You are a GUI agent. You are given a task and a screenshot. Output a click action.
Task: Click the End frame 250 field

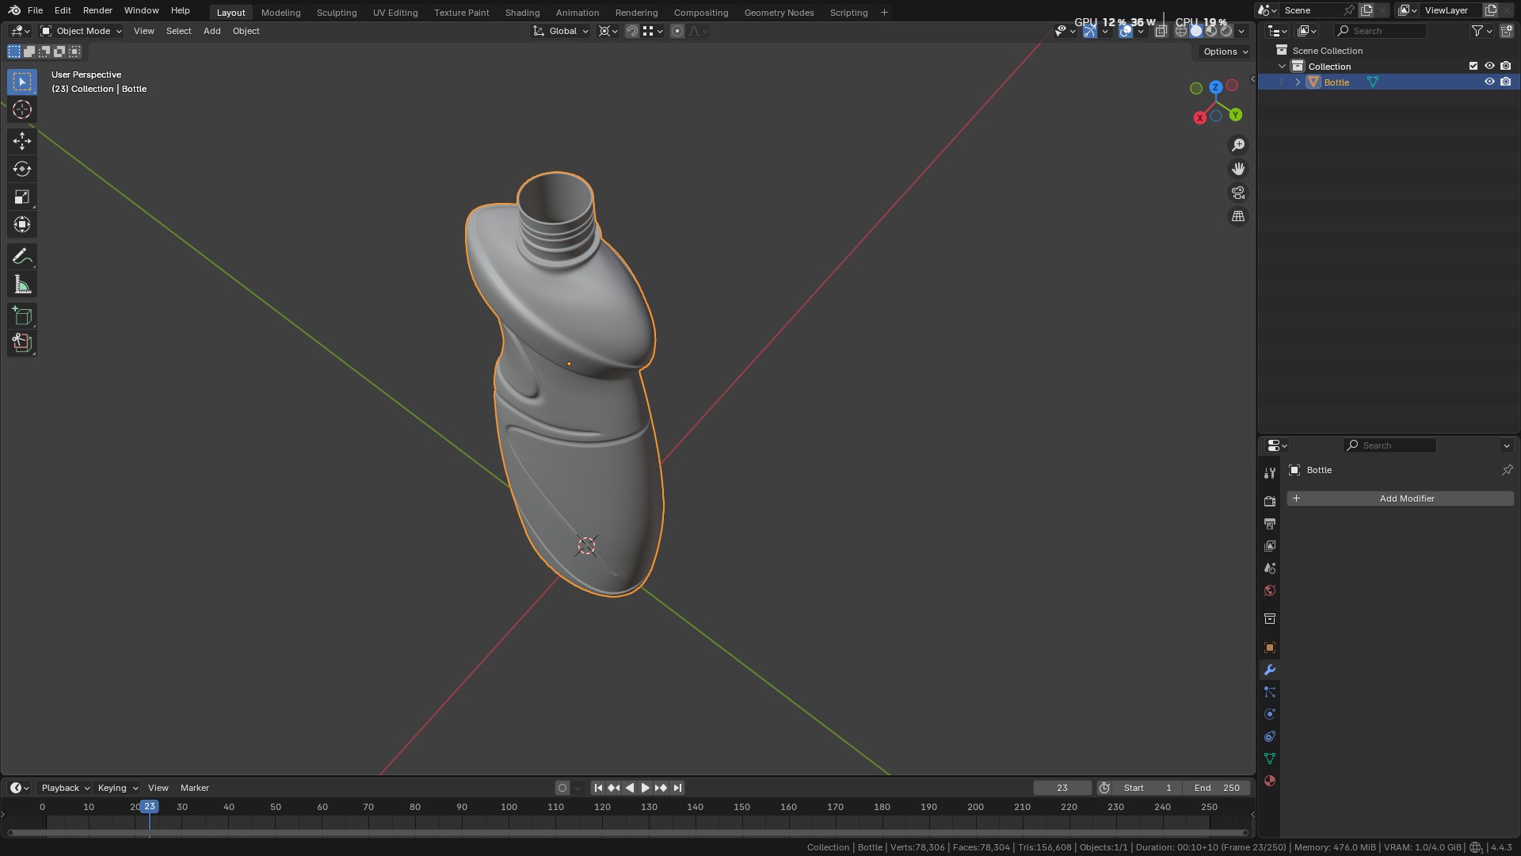1217,788
